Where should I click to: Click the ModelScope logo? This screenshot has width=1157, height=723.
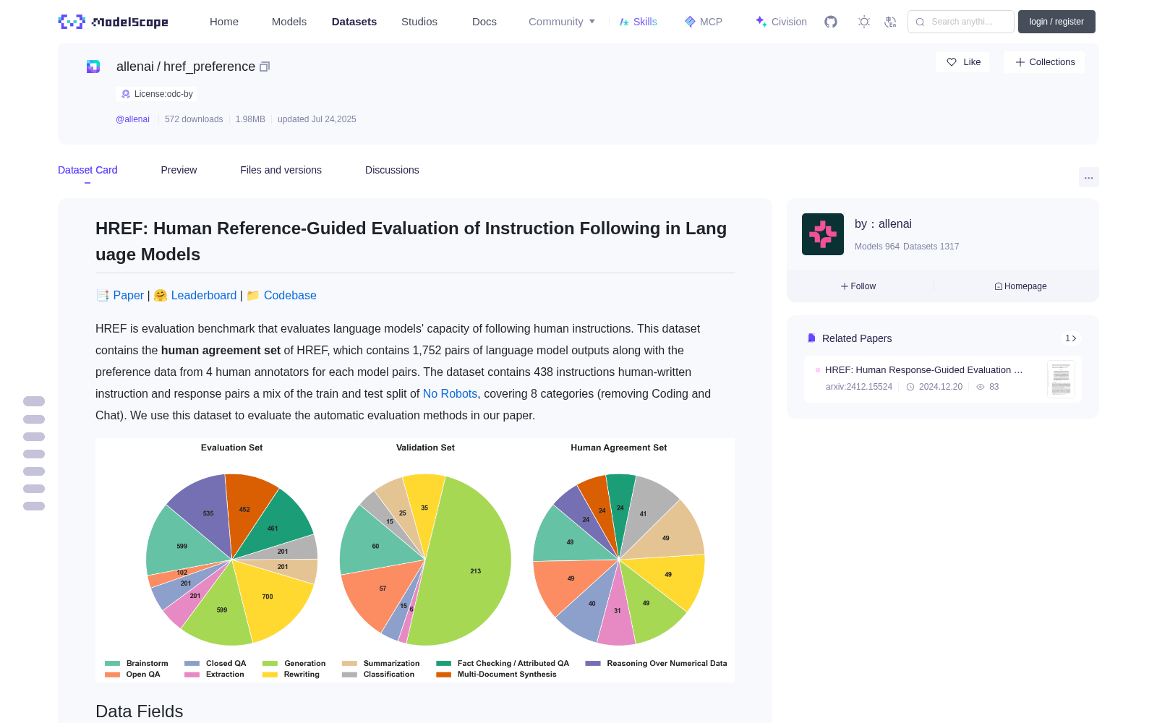(x=114, y=22)
